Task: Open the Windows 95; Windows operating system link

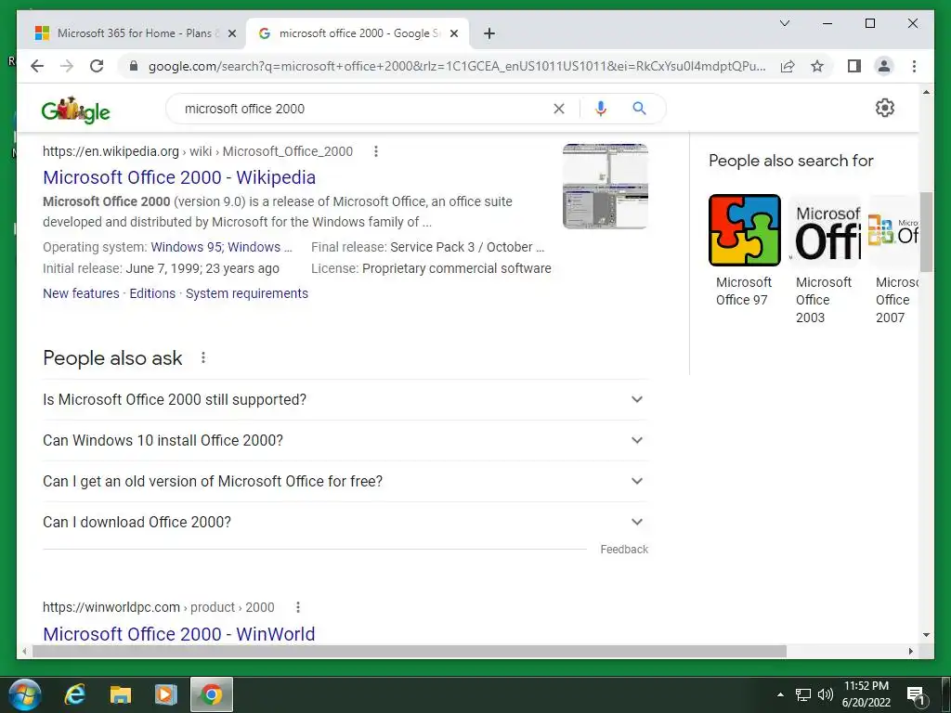Action: 221,247
